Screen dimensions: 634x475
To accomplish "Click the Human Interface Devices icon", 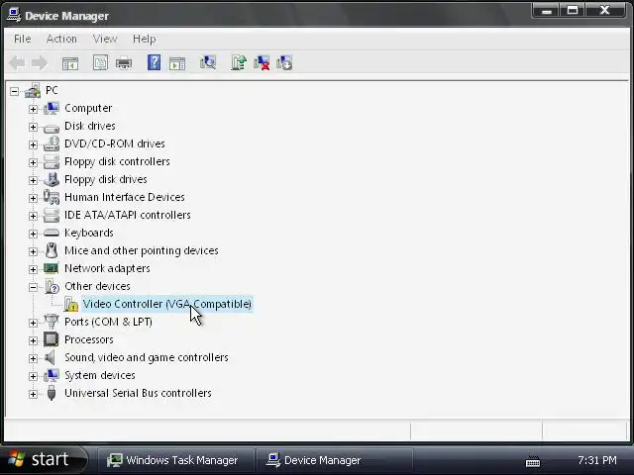I will click(x=52, y=197).
